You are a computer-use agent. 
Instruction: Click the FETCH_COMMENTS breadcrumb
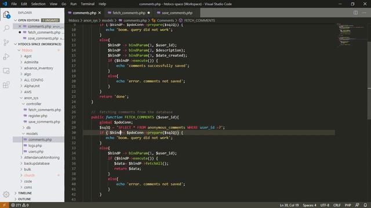coord(197,21)
